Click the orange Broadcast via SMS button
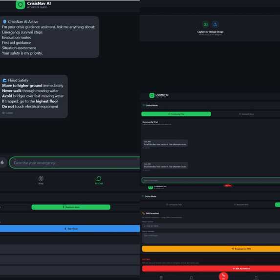The width and height of the screenshot is (280, 280). [x=211, y=249]
